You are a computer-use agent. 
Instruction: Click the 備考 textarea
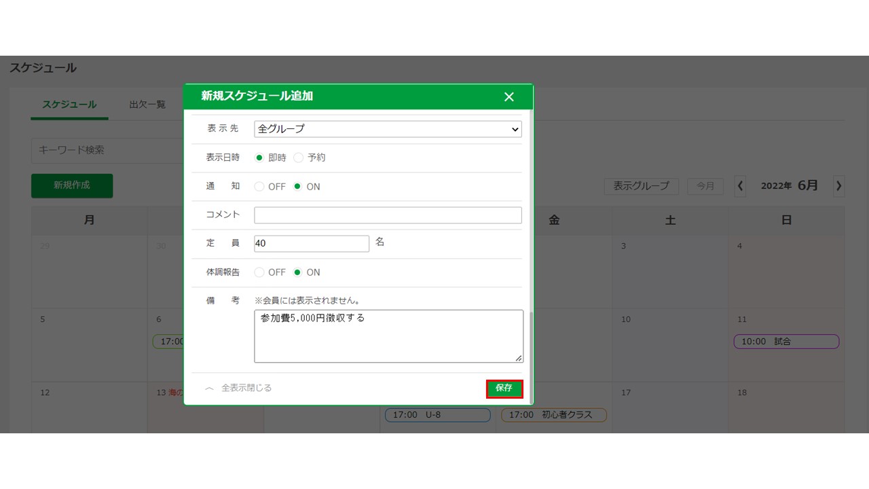click(388, 336)
